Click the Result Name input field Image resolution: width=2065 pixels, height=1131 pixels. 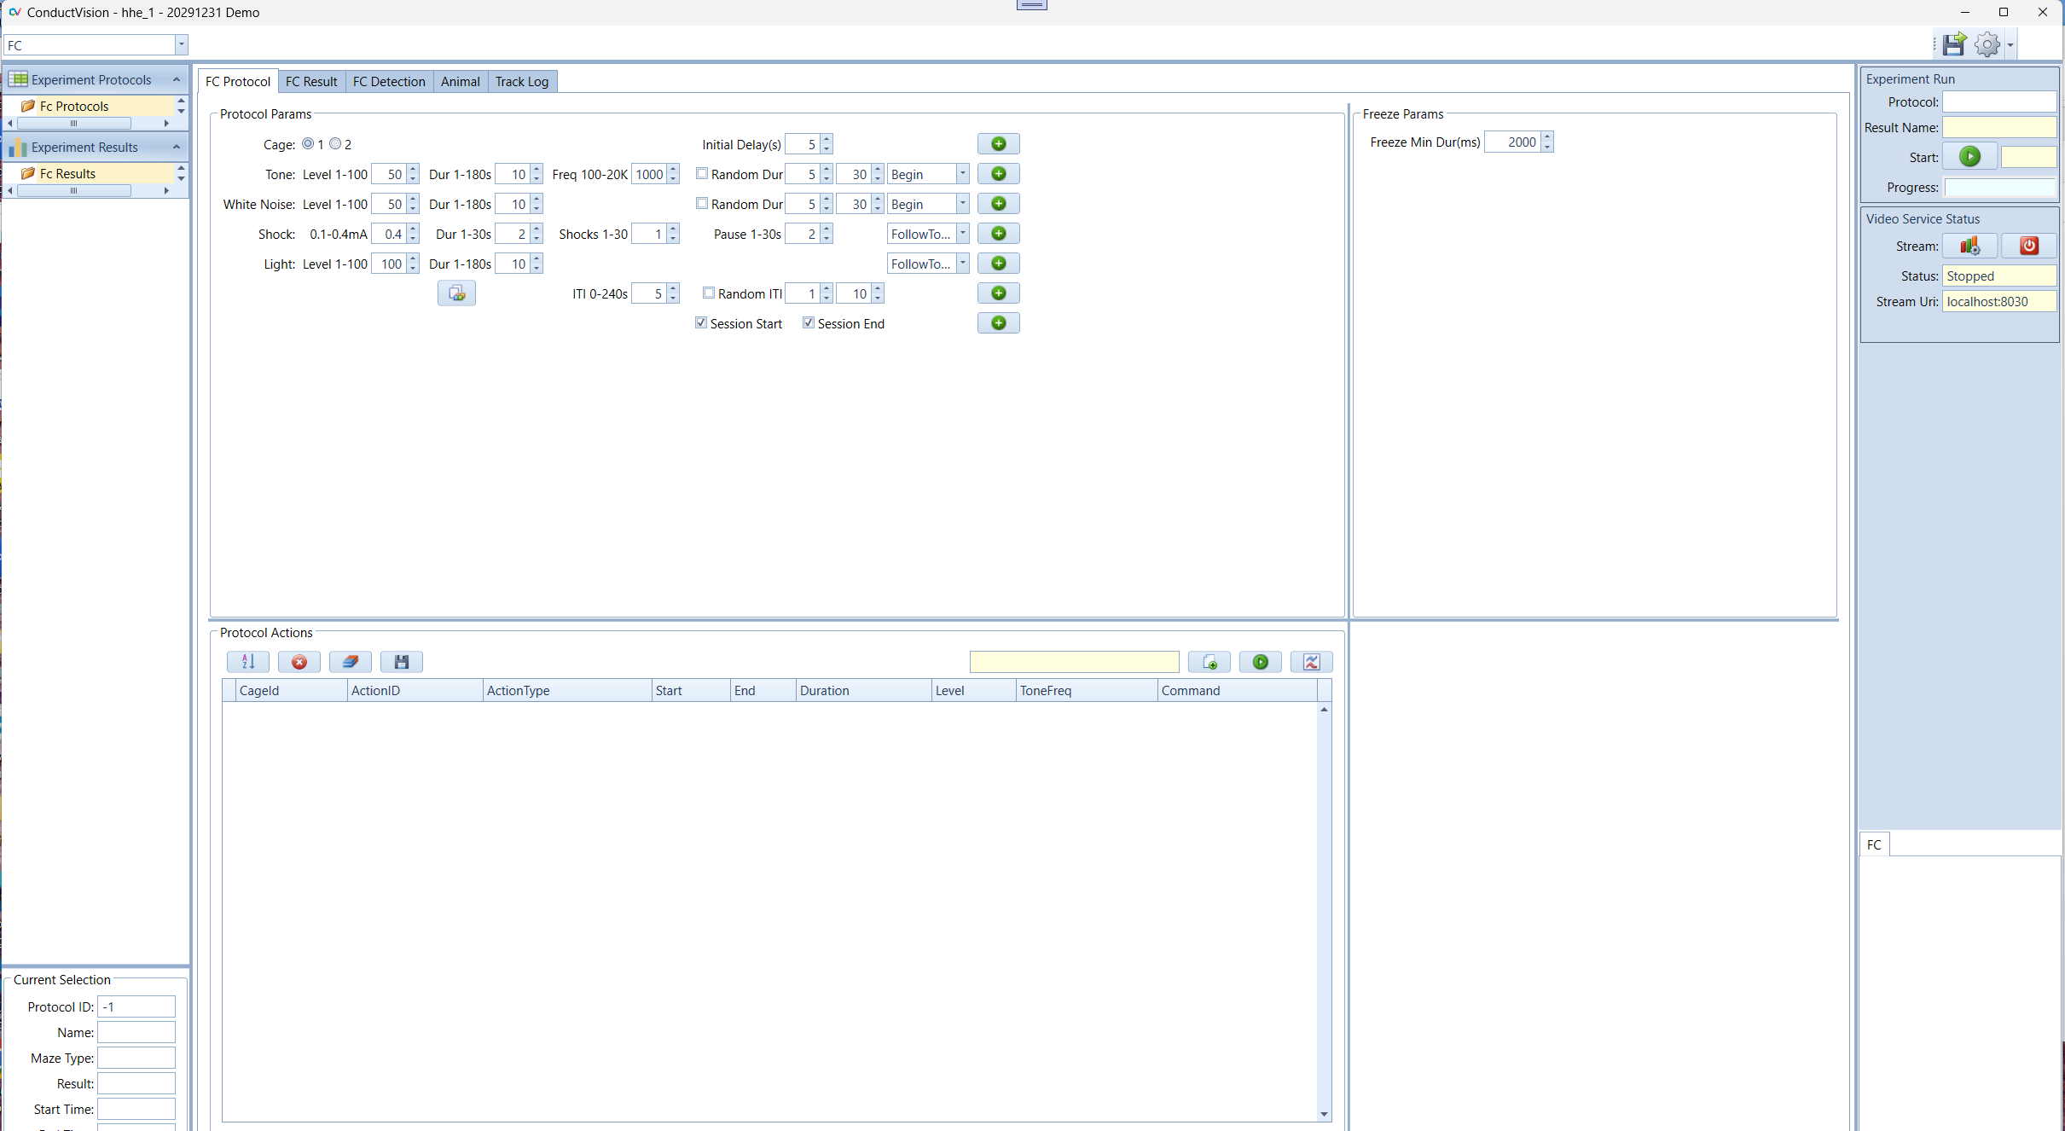[1998, 128]
